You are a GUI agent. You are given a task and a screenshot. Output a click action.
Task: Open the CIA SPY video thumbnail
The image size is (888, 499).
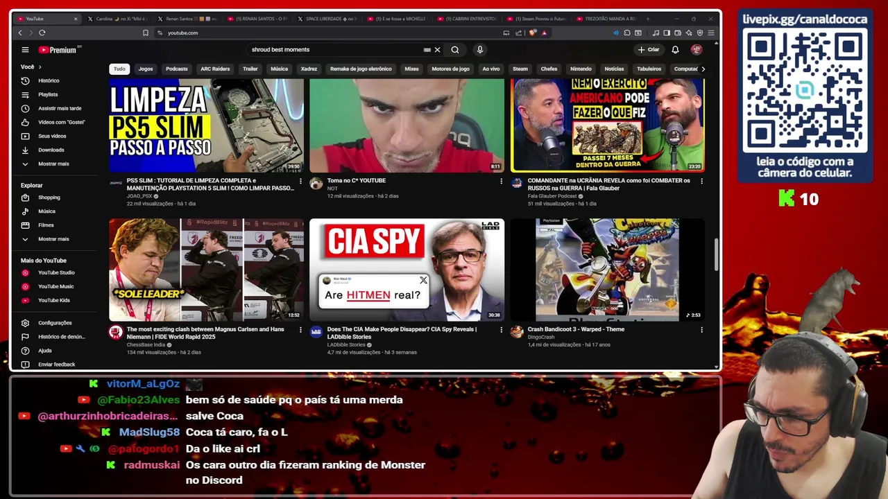[x=407, y=270]
